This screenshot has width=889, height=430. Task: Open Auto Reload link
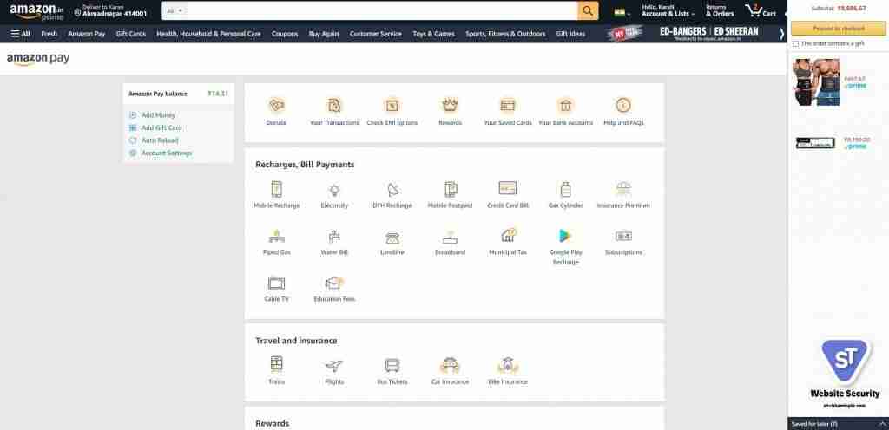(x=160, y=140)
